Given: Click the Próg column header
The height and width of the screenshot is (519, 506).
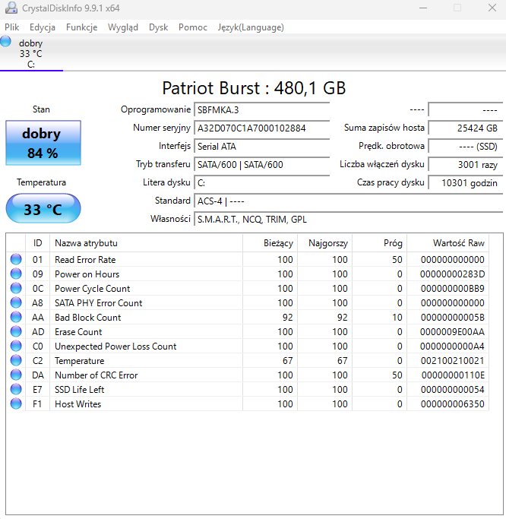Looking at the screenshot, I should click(380, 243).
